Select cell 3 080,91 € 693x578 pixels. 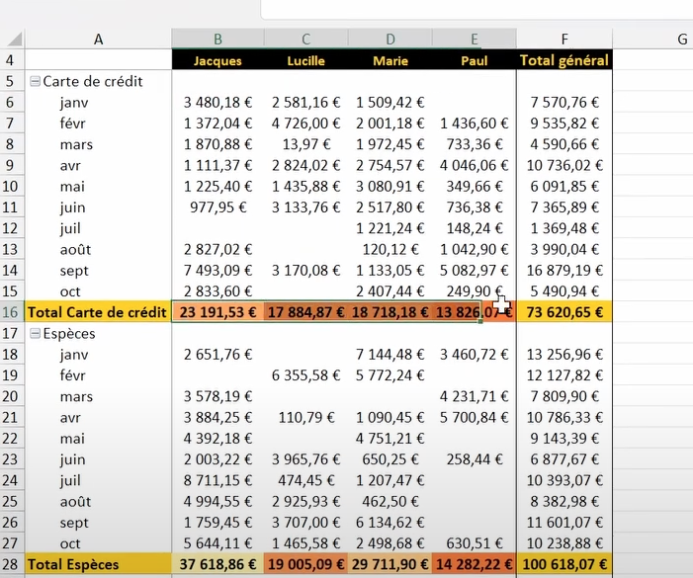coord(390,187)
